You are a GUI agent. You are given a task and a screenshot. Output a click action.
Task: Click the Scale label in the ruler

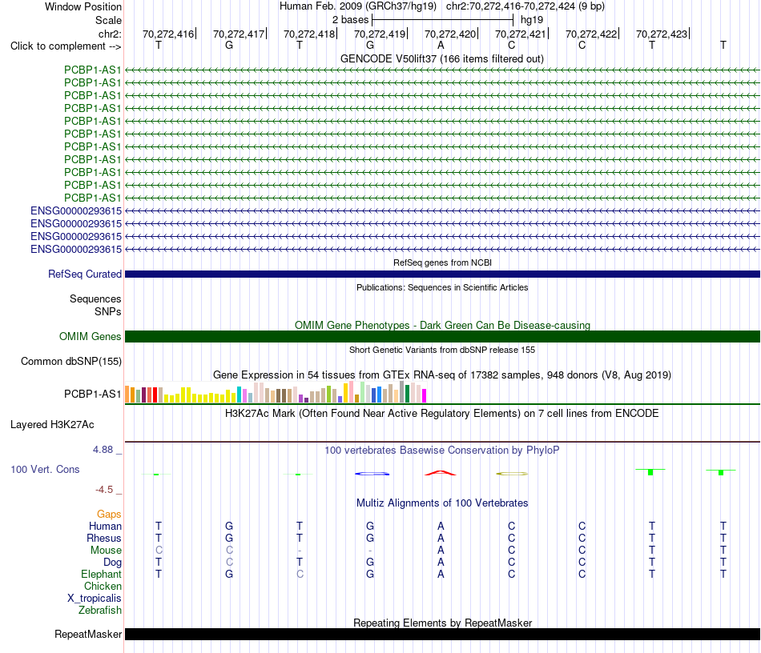point(108,20)
